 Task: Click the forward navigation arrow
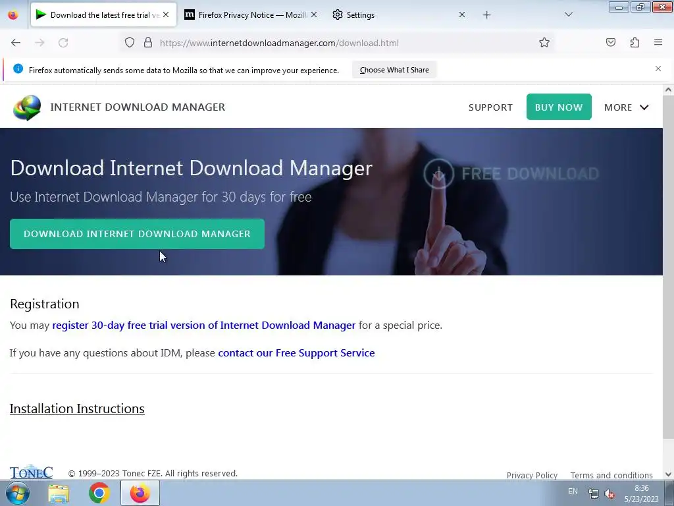39,43
